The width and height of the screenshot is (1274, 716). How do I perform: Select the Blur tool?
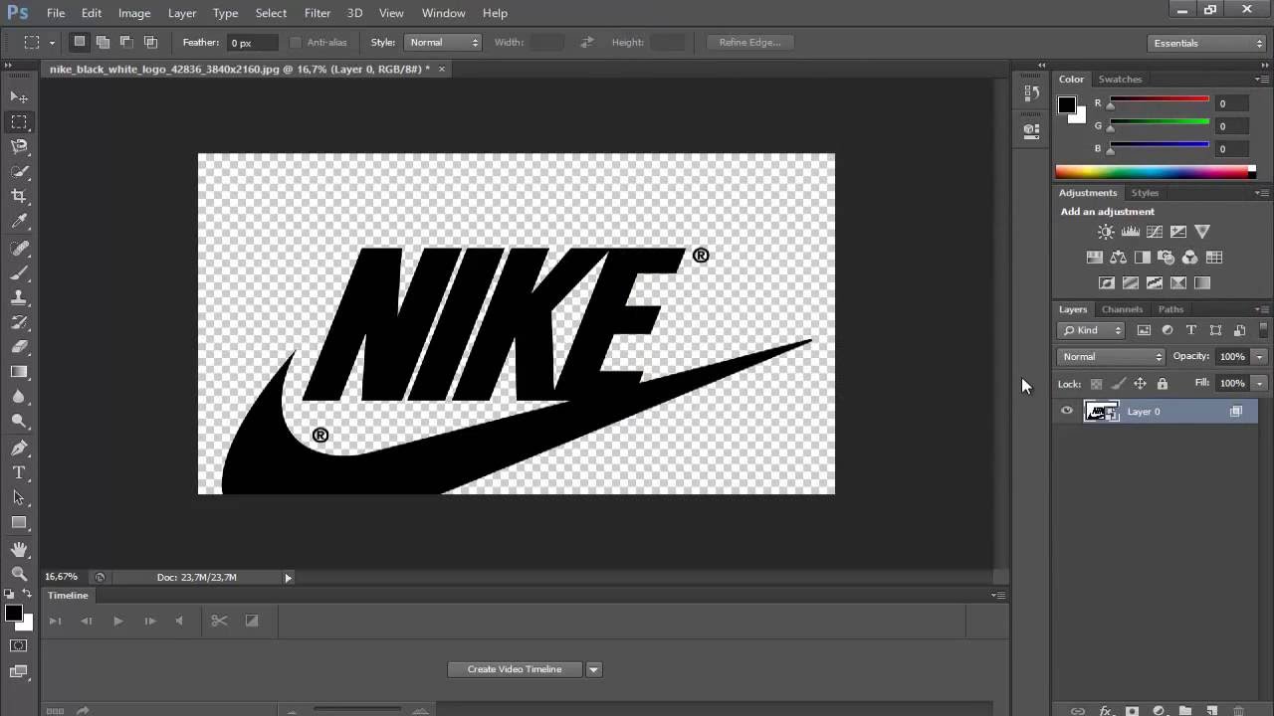tap(19, 397)
